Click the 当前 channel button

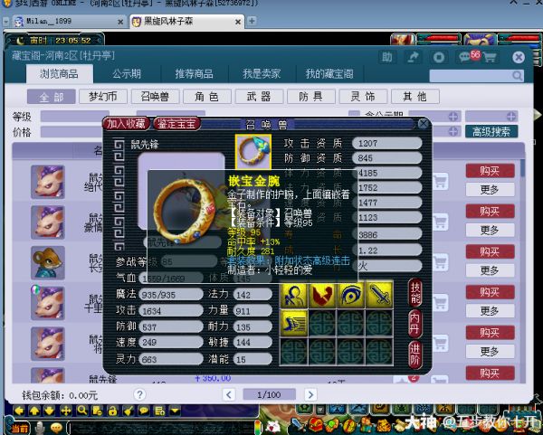coord(18,429)
